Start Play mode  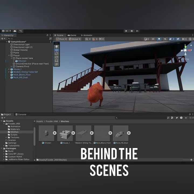126,31
